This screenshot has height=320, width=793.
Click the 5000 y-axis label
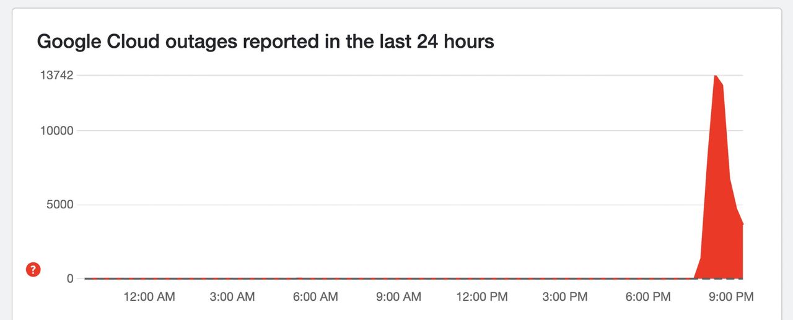click(x=60, y=205)
